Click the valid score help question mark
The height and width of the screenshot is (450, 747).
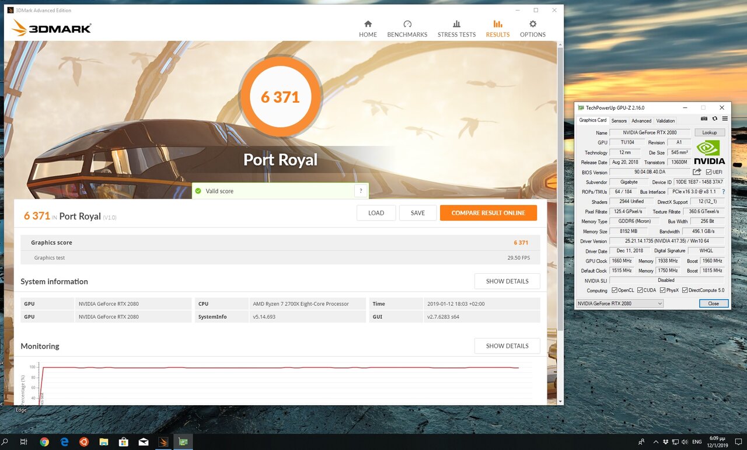[x=361, y=191]
